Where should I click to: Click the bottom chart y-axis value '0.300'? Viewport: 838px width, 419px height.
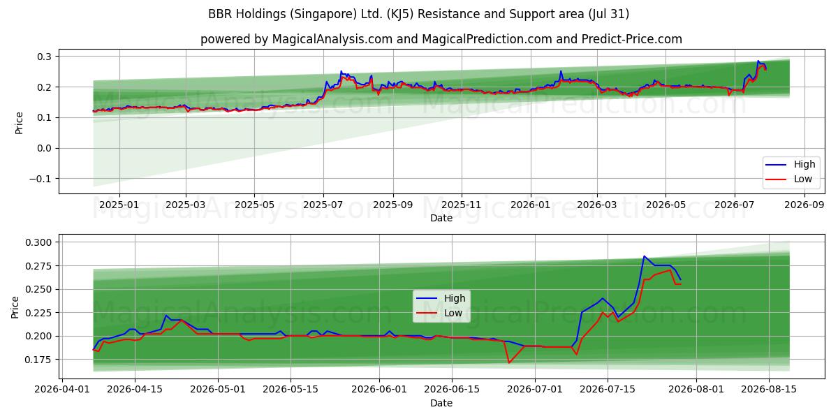[x=41, y=242]
